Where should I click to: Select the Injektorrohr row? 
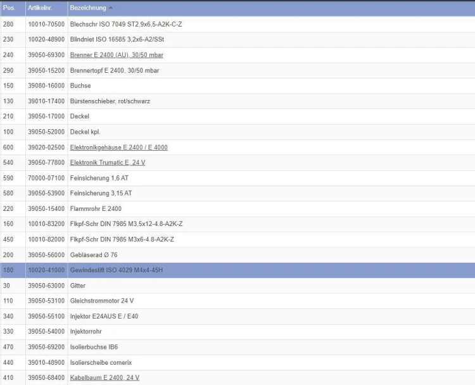coord(237,332)
